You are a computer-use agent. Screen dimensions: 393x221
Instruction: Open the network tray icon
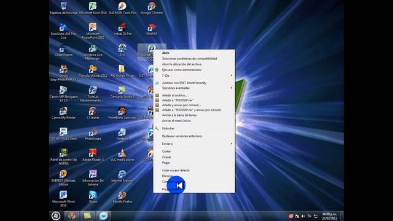point(316,216)
